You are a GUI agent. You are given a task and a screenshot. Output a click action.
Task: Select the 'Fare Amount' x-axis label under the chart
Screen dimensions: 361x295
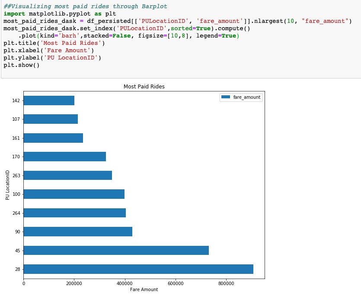pos(144,289)
